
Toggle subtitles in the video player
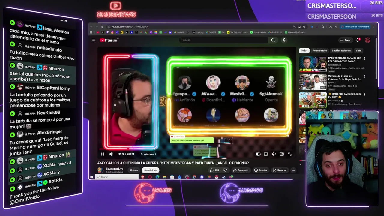(266, 154)
